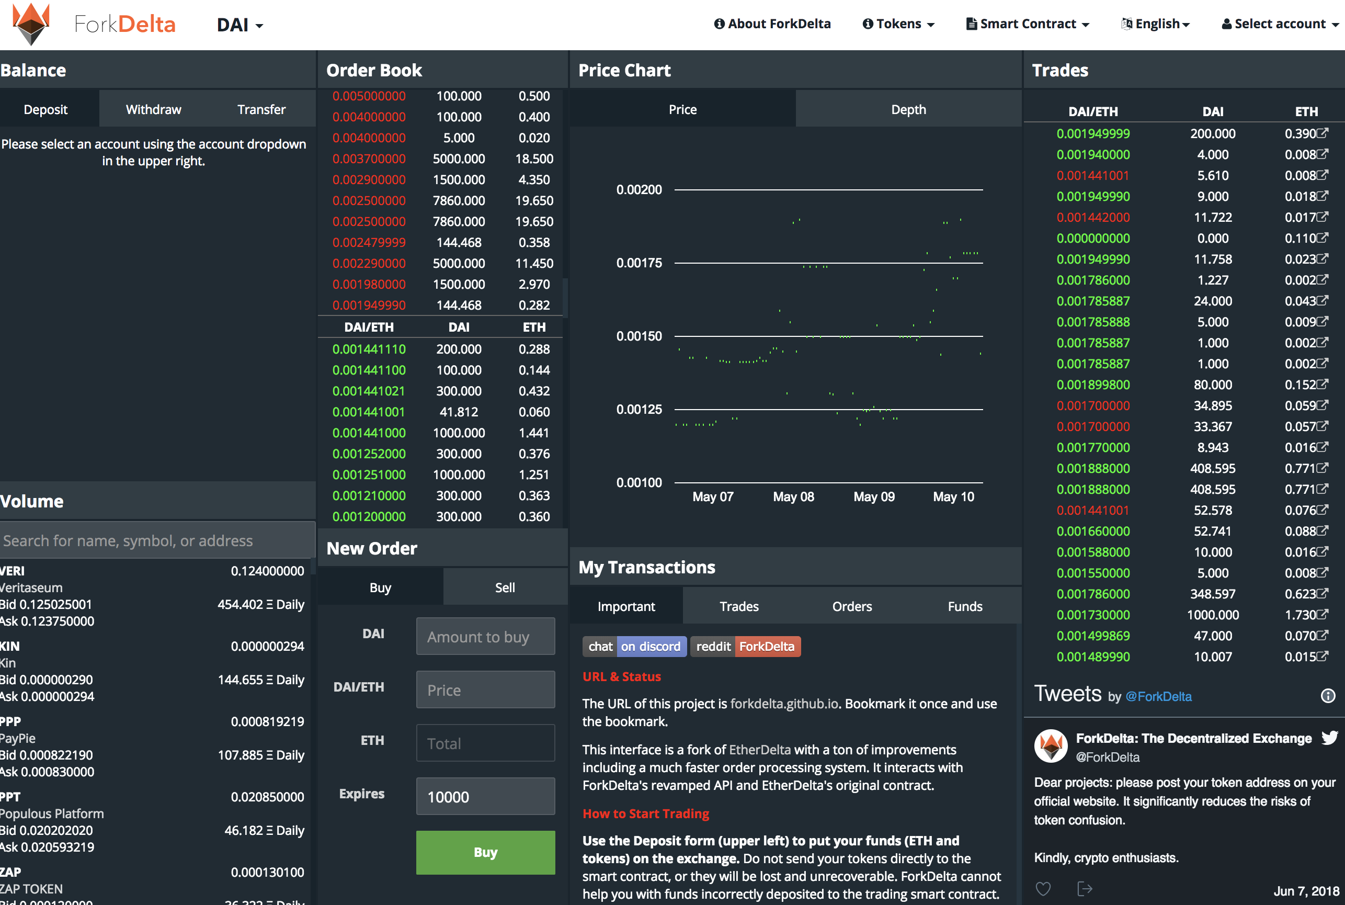
Task: Click the info circle in the Tweets panel
Action: [x=1327, y=696]
